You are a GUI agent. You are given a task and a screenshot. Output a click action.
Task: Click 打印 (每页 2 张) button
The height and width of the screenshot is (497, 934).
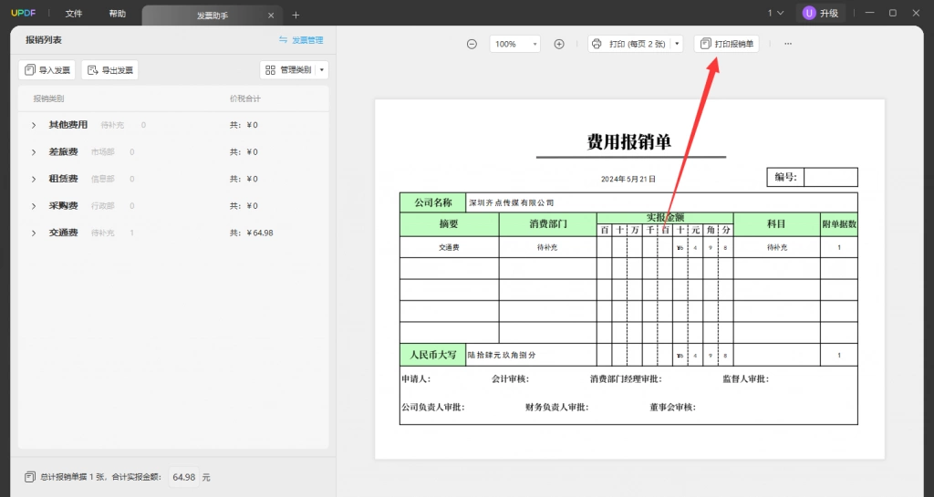629,44
